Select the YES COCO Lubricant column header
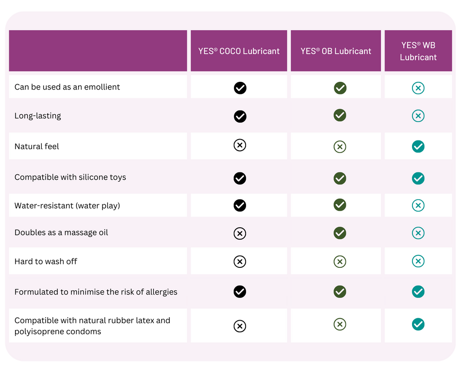The image size is (461, 373). click(239, 51)
